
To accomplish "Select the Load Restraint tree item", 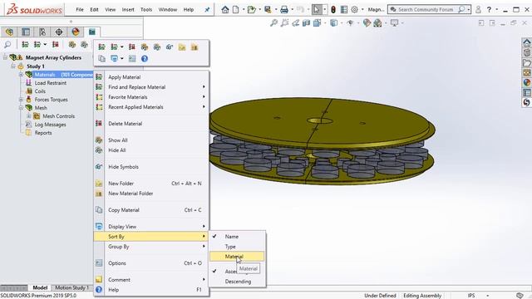I will coord(51,83).
